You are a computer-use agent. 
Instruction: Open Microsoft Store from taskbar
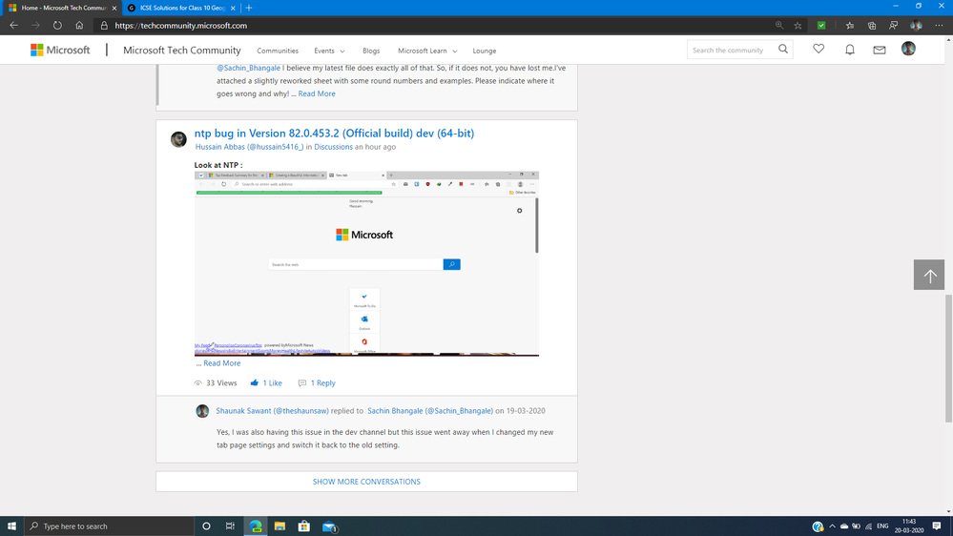[x=304, y=526]
